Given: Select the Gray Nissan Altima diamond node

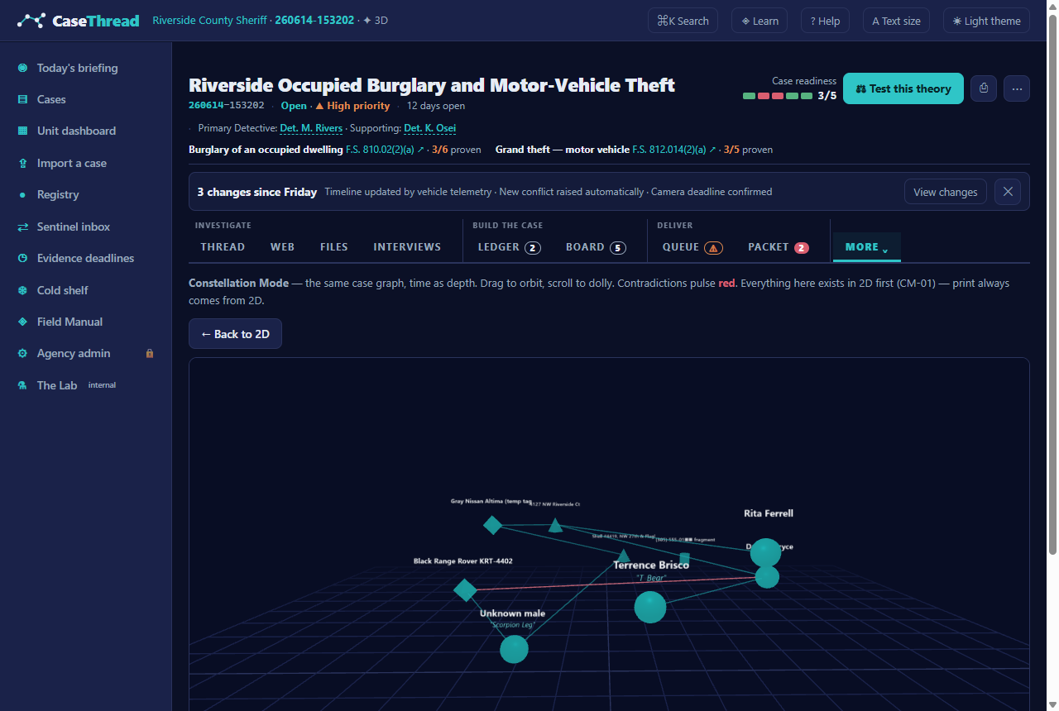Looking at the screenshot, I should pyautogui.click(x=493, y=525).
